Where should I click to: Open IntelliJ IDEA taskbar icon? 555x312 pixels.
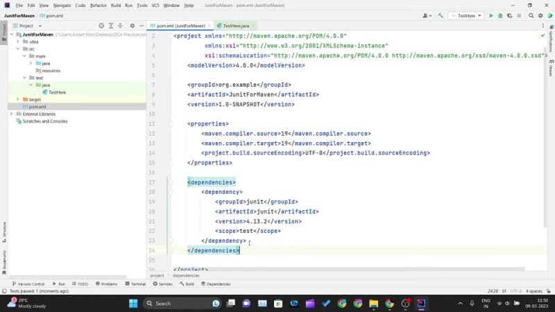[421, 304]
